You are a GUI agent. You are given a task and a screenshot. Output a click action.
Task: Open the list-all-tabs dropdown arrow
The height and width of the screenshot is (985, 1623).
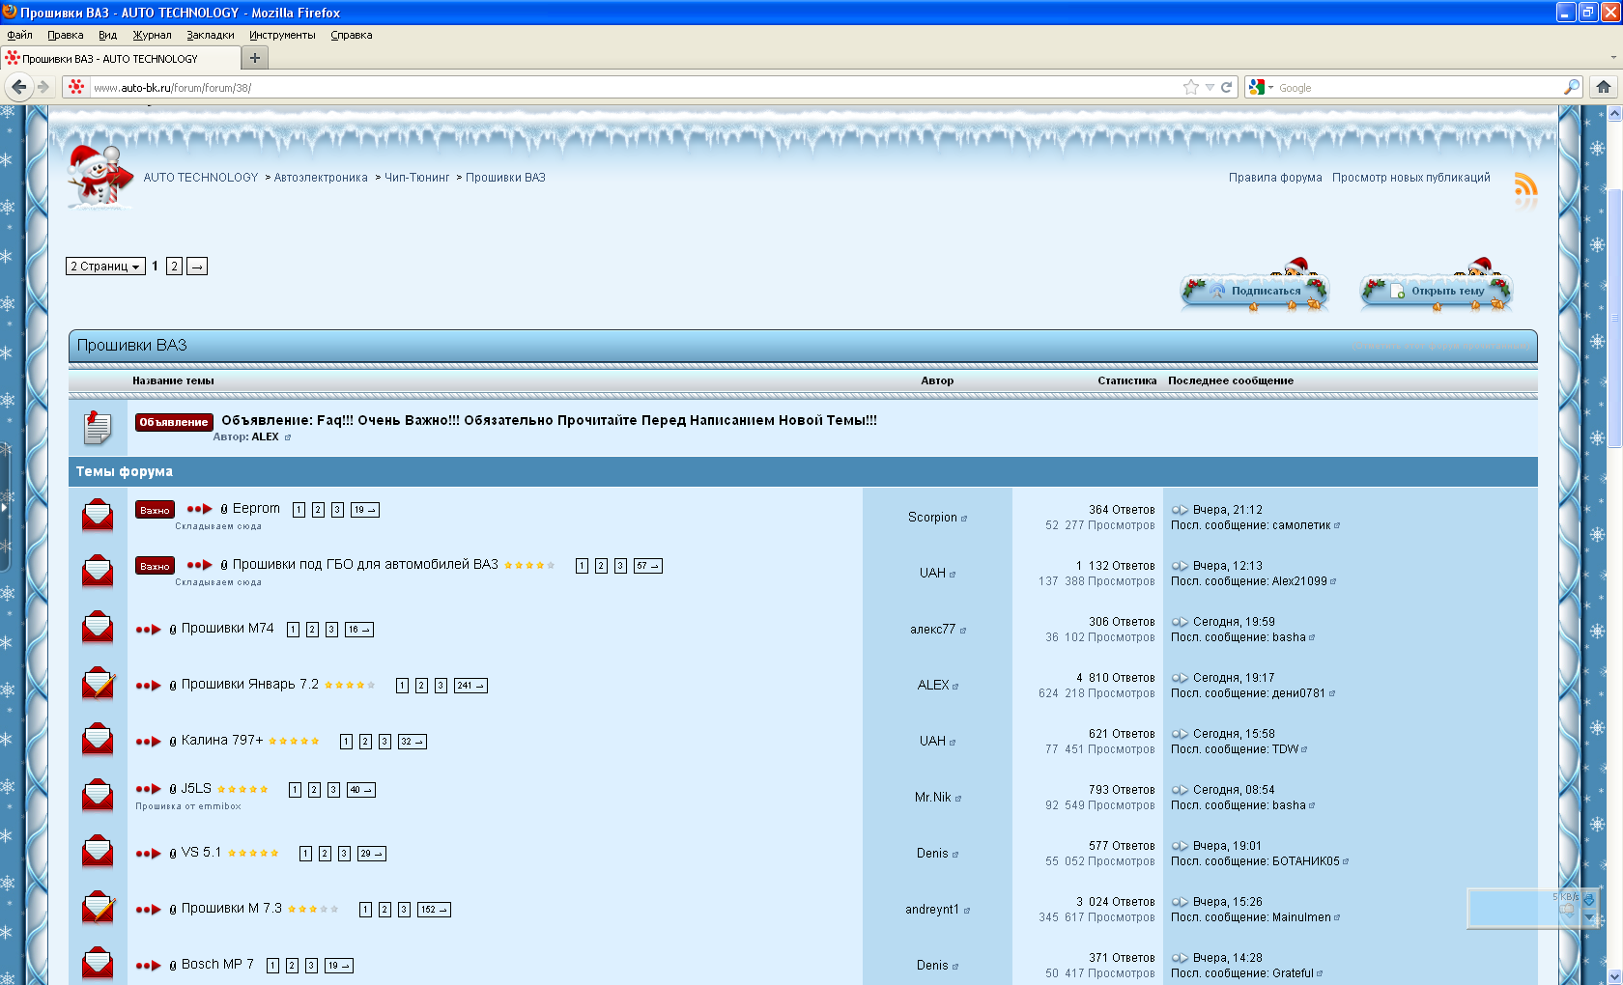(x=1613, y=58)
